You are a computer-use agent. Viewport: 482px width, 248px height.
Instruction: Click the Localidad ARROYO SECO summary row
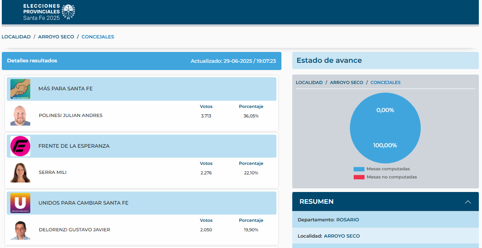(x=385, y=236)
